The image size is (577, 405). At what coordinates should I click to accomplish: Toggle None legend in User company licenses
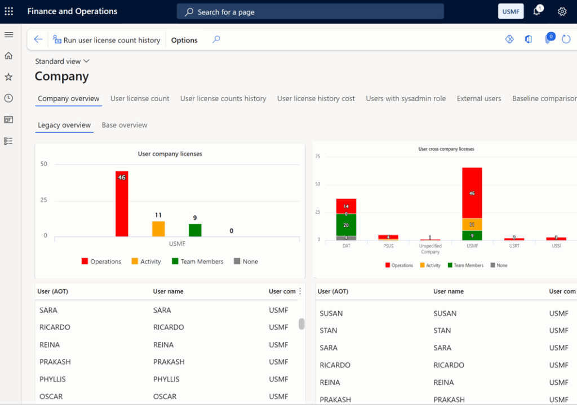pyautogui.click(x=246, y=262)
